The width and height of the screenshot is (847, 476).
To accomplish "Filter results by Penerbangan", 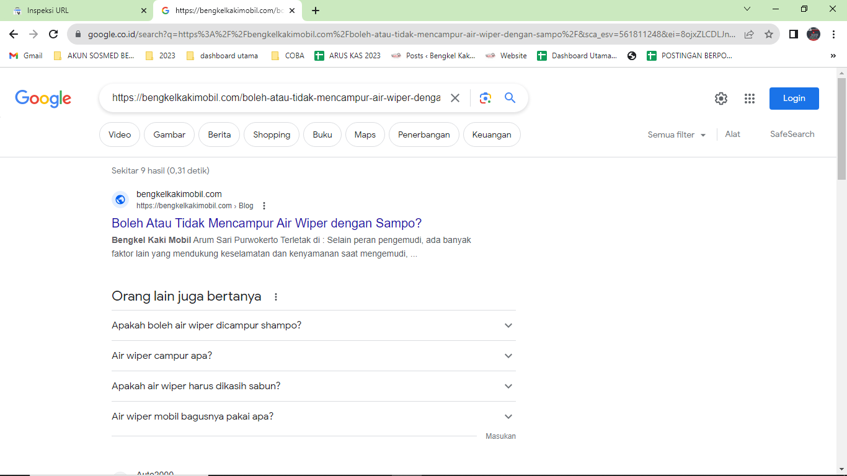I will coord(424,134).
